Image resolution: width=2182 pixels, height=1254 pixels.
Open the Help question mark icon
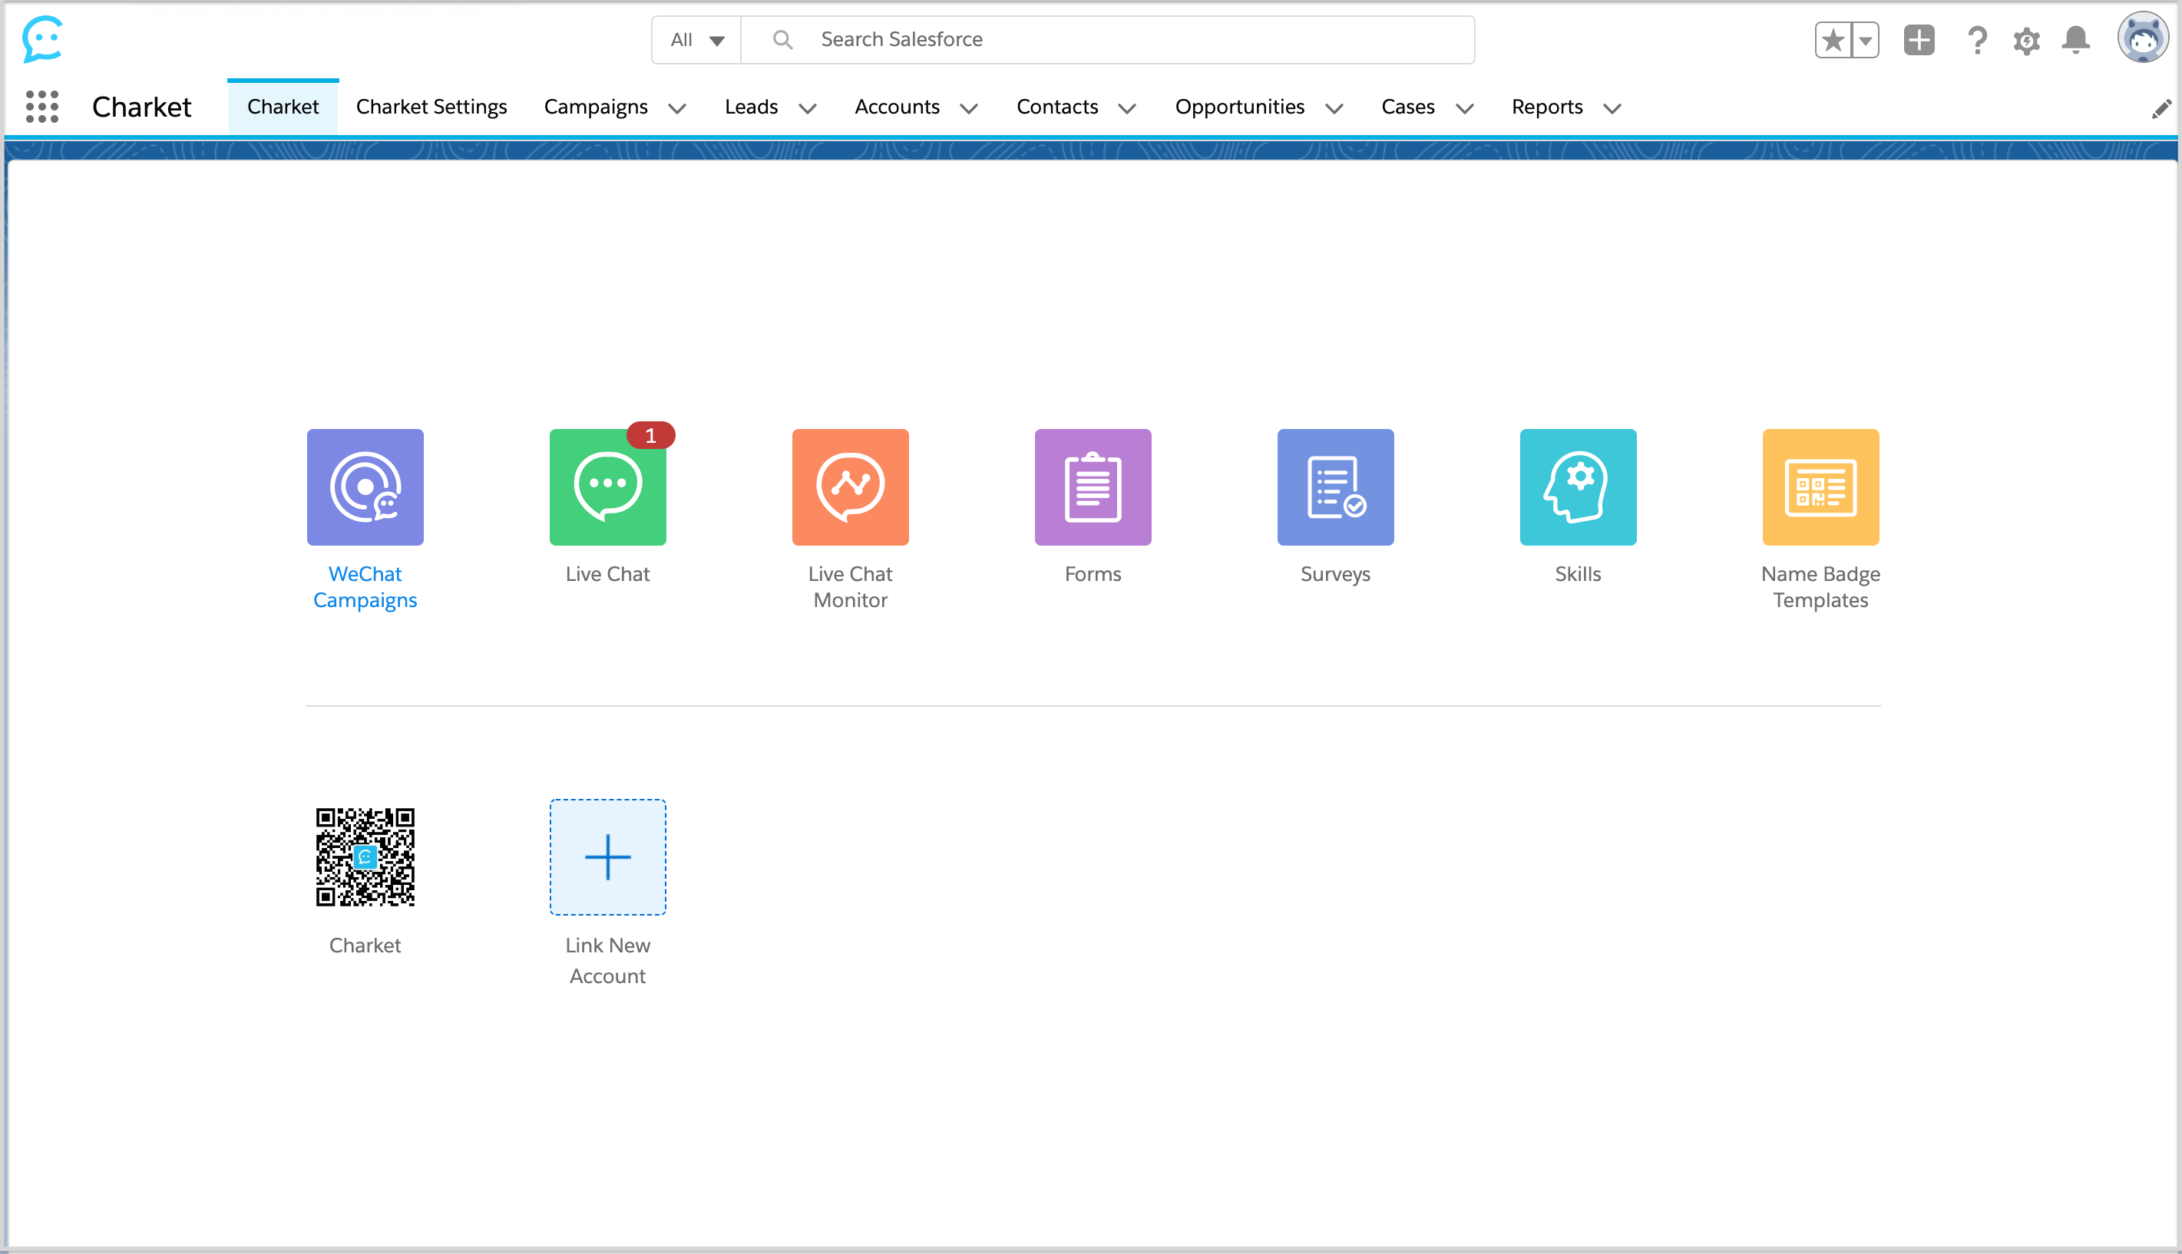click(1977, 40)
